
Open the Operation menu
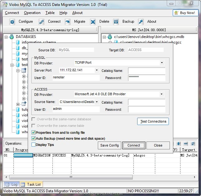tap(32, 13)
